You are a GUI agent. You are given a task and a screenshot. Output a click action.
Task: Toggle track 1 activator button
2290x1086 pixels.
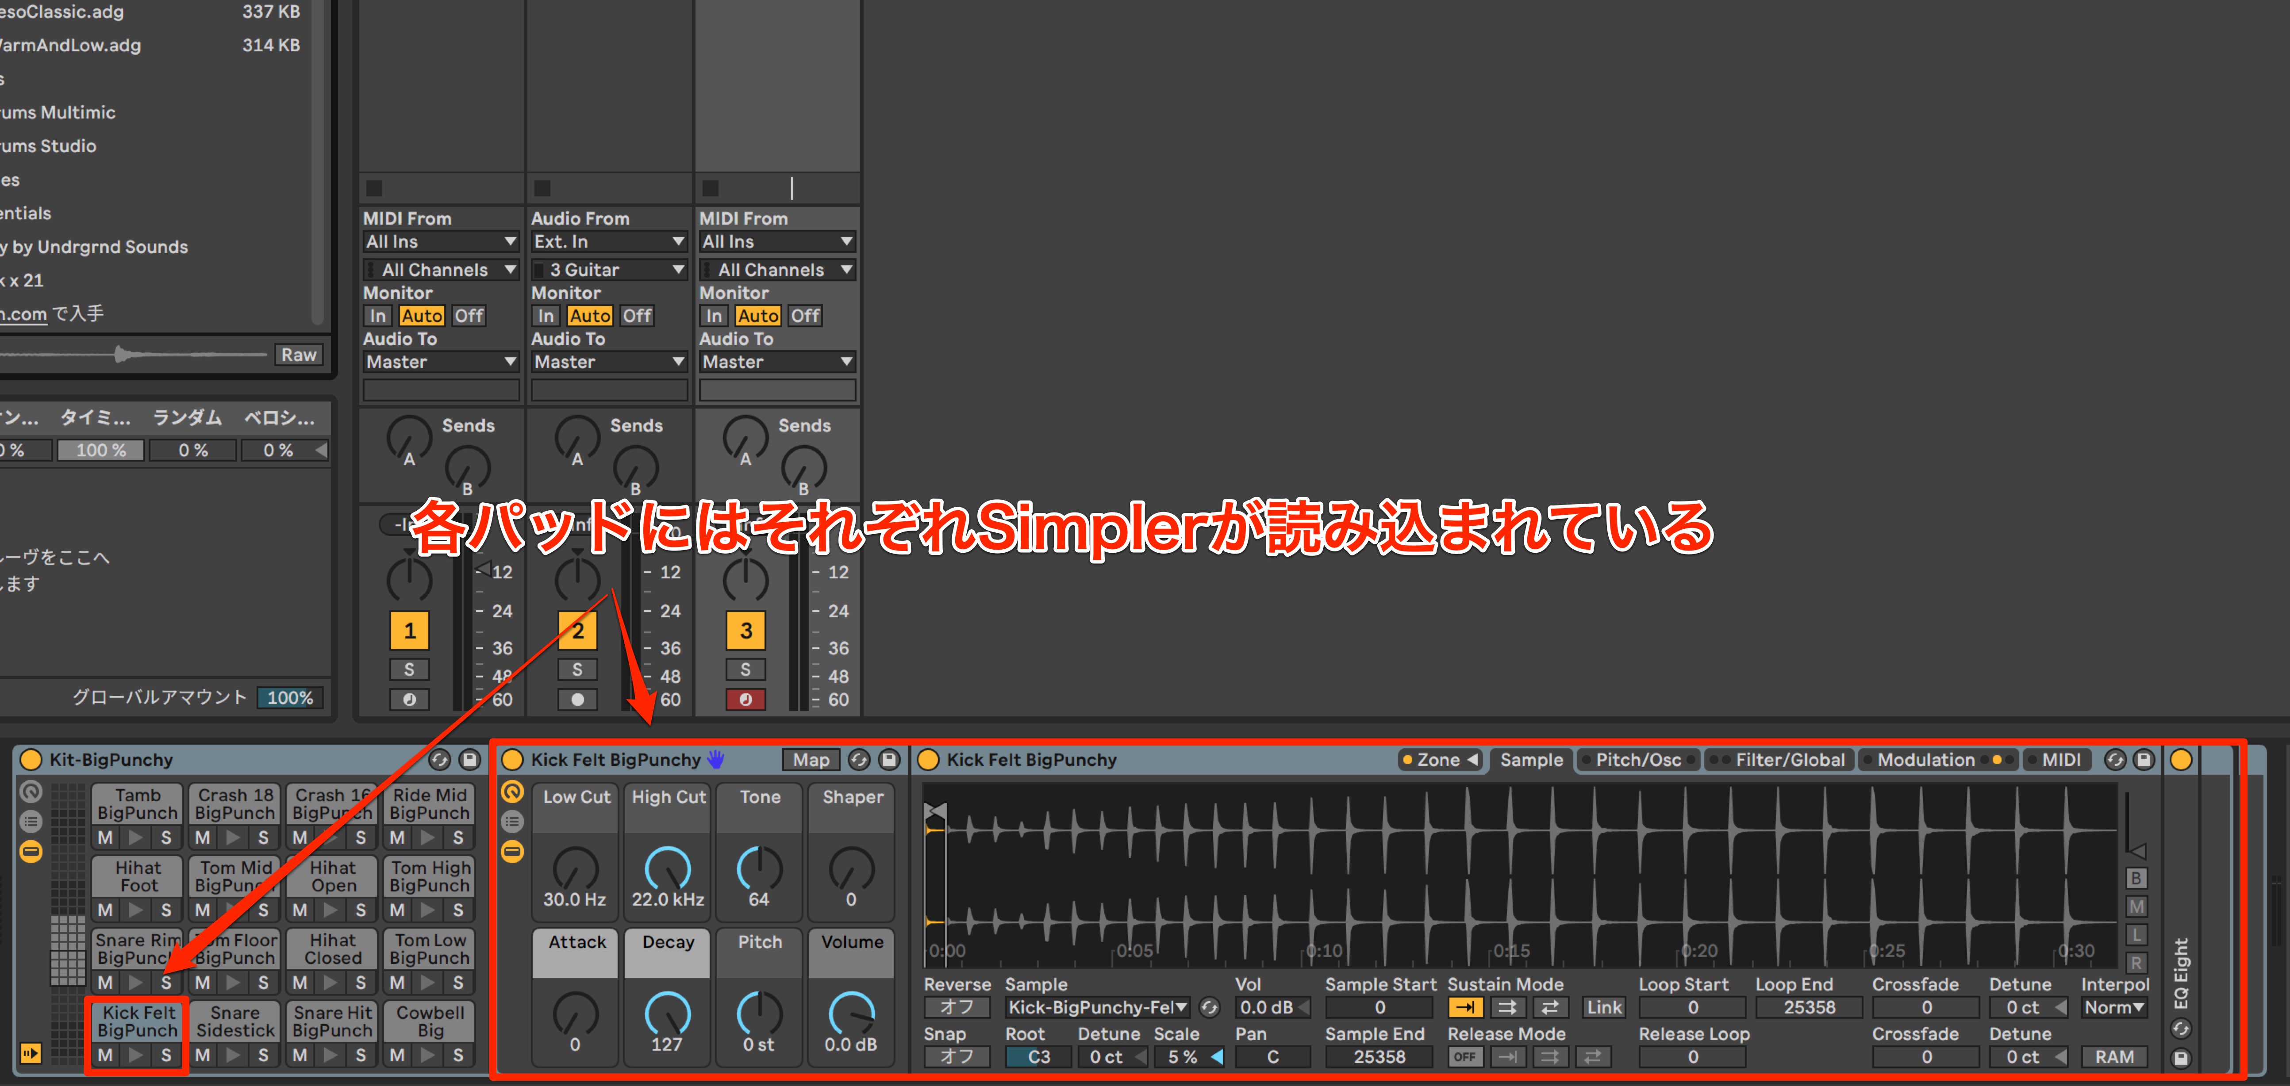409,631
